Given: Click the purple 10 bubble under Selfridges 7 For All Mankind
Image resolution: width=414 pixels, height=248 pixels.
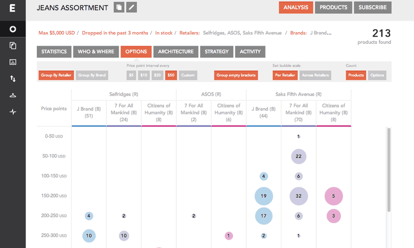Looking at the screenshot, I should pos(124,235).
